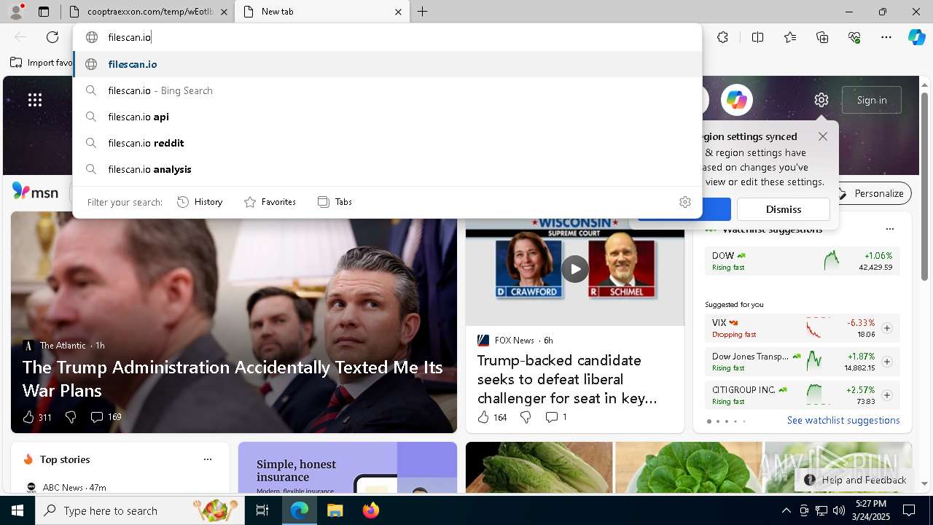Open the DOW stock row
Viewport: 933px width, 525px height.
[x=802, y=261]
